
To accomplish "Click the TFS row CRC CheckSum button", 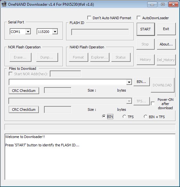I will [24, 110].
